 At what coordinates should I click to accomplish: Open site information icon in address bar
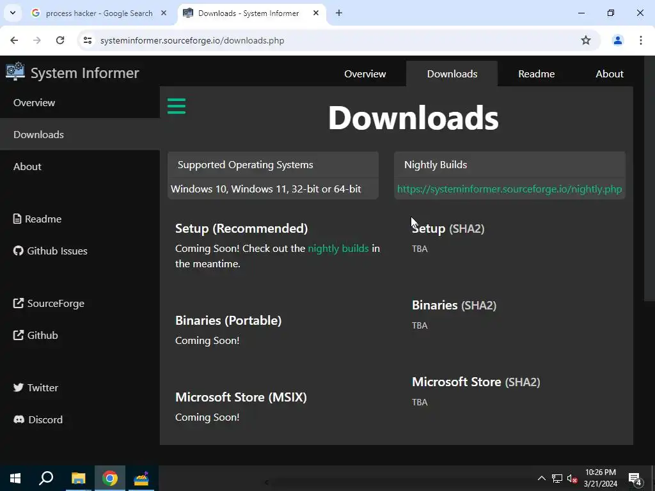pos(87,40)
